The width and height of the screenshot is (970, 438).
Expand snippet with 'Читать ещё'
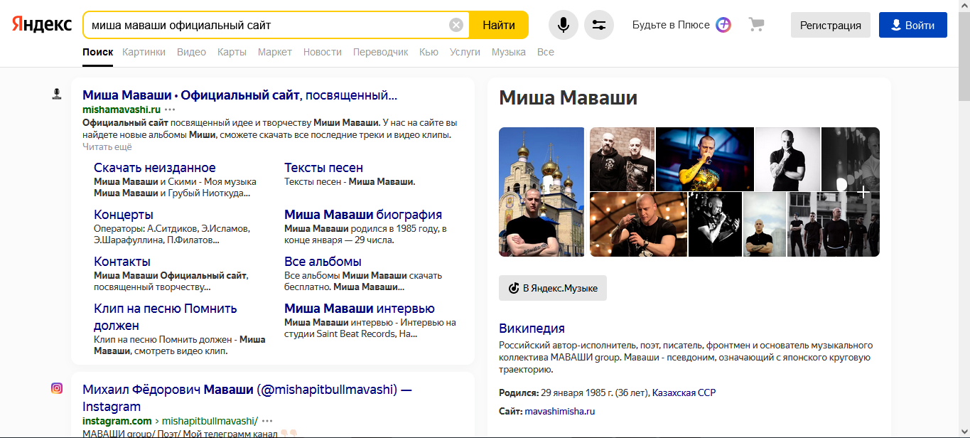107,146
